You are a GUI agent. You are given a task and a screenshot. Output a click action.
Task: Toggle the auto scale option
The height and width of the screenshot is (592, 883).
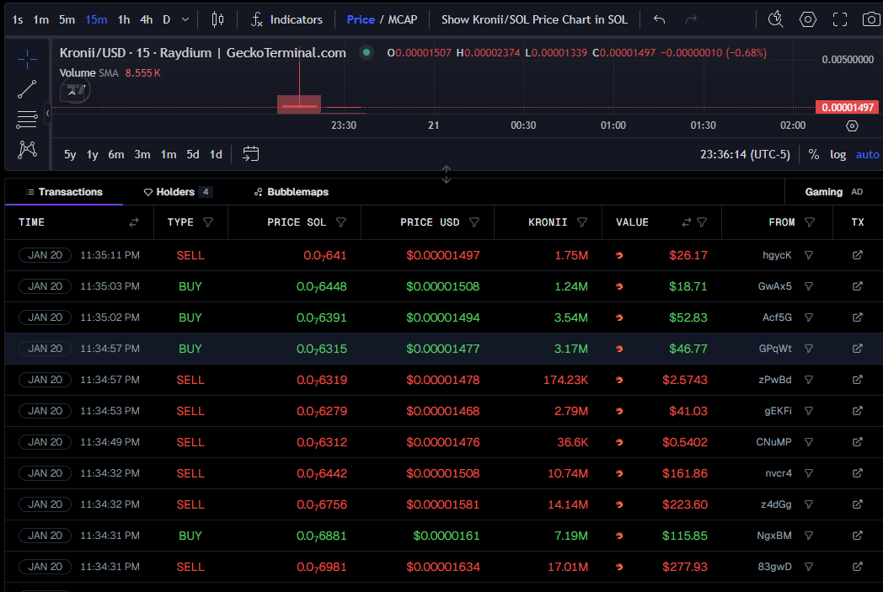click(x=867, y=154)
